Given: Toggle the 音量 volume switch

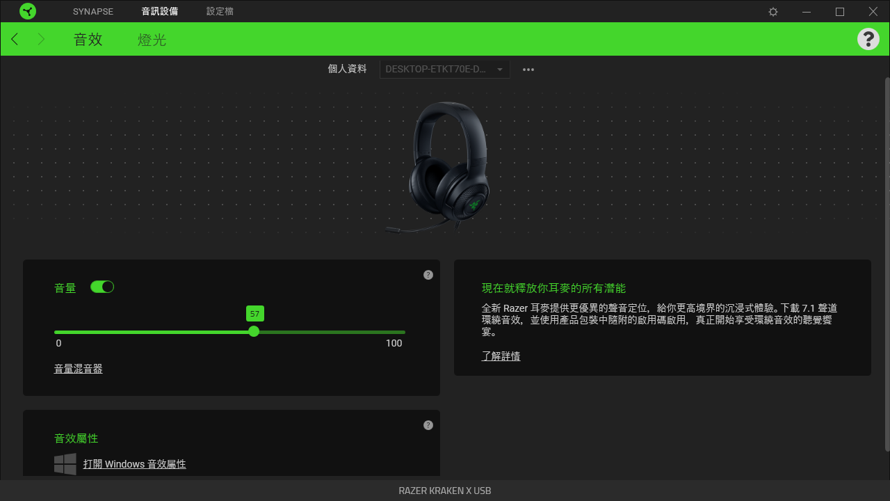Looking at the screenshot, I should coord(102,287).
